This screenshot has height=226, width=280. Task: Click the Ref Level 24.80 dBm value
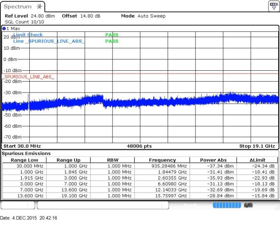click(43, 16)
